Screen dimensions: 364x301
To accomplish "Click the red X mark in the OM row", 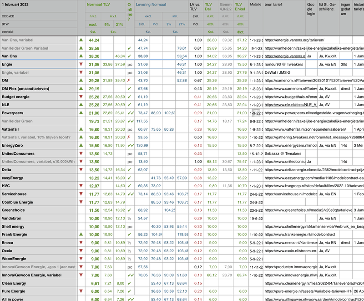I will [x=129, y=80].
